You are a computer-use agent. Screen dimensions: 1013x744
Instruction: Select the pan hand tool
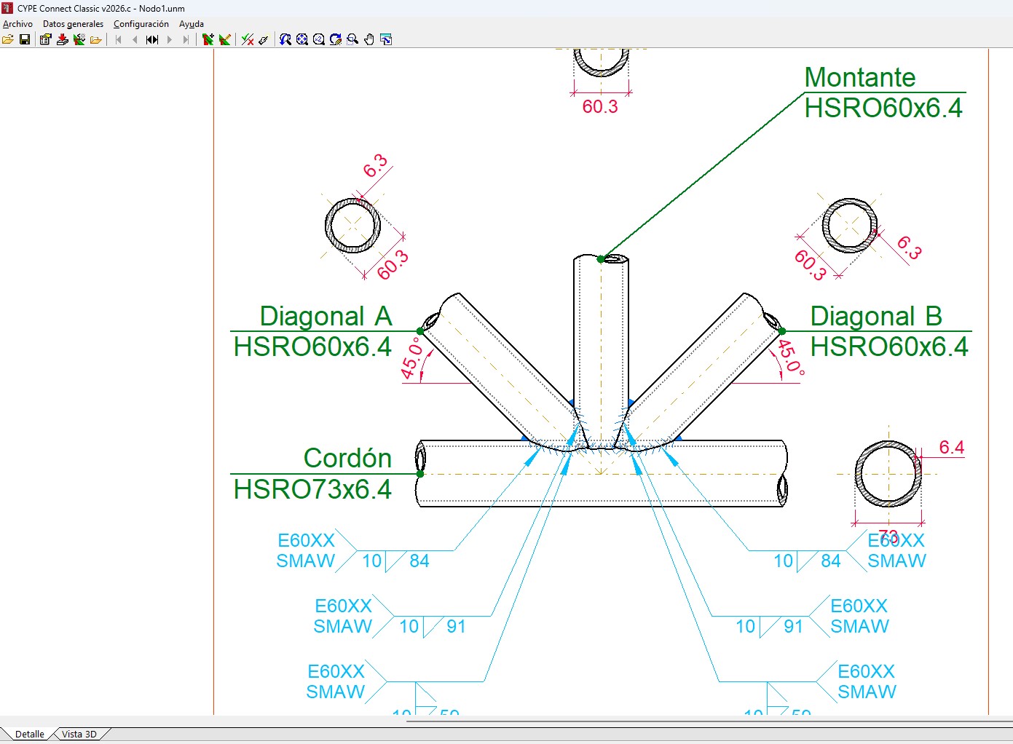(x=369, y=39)
